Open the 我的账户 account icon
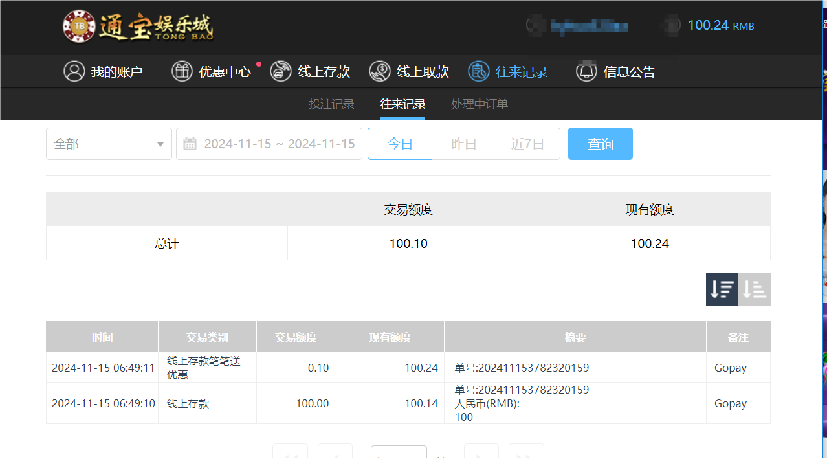The height and width of the screenshot is (459, 827). pos(73,71)
